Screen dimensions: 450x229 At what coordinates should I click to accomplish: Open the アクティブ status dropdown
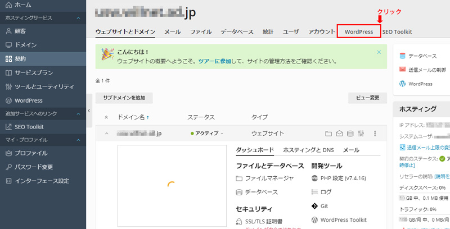pyautogui.click(x=206, y=134)
